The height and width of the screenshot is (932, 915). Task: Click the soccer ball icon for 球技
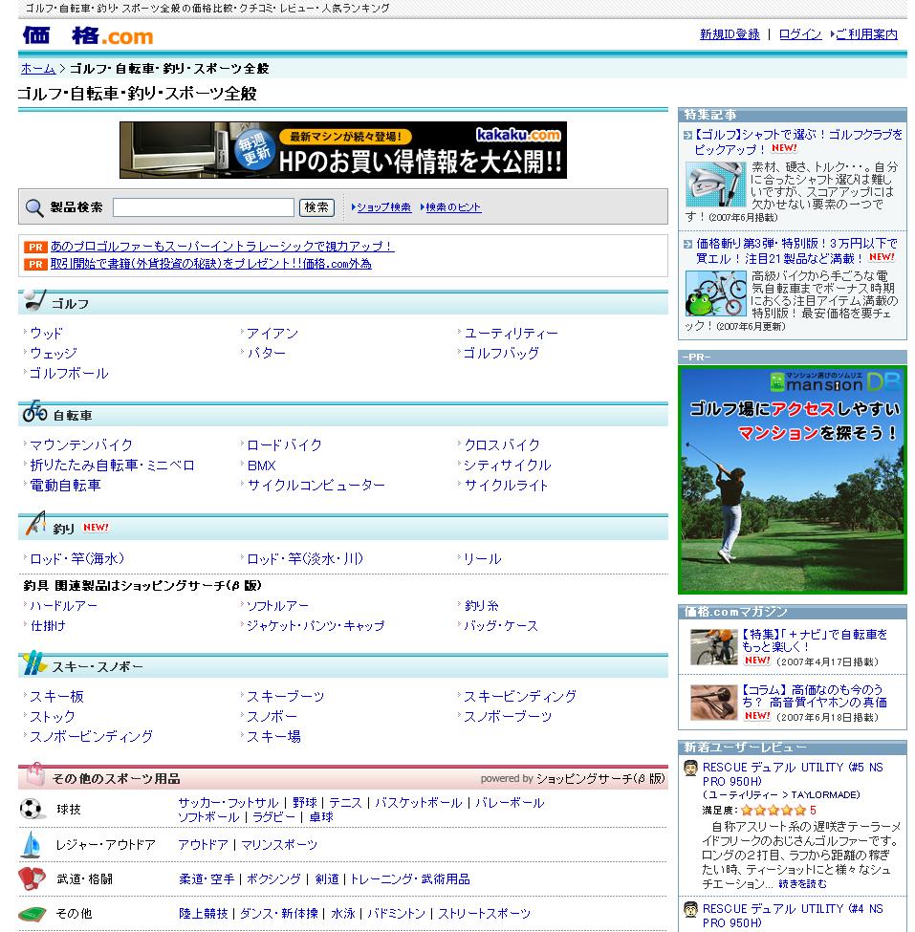click(31, 809)
